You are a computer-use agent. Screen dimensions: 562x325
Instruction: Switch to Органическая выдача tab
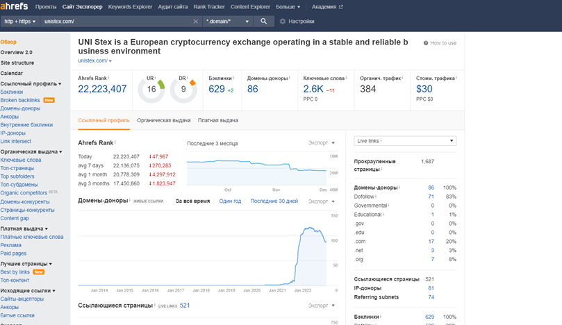[x=163, y=120]
